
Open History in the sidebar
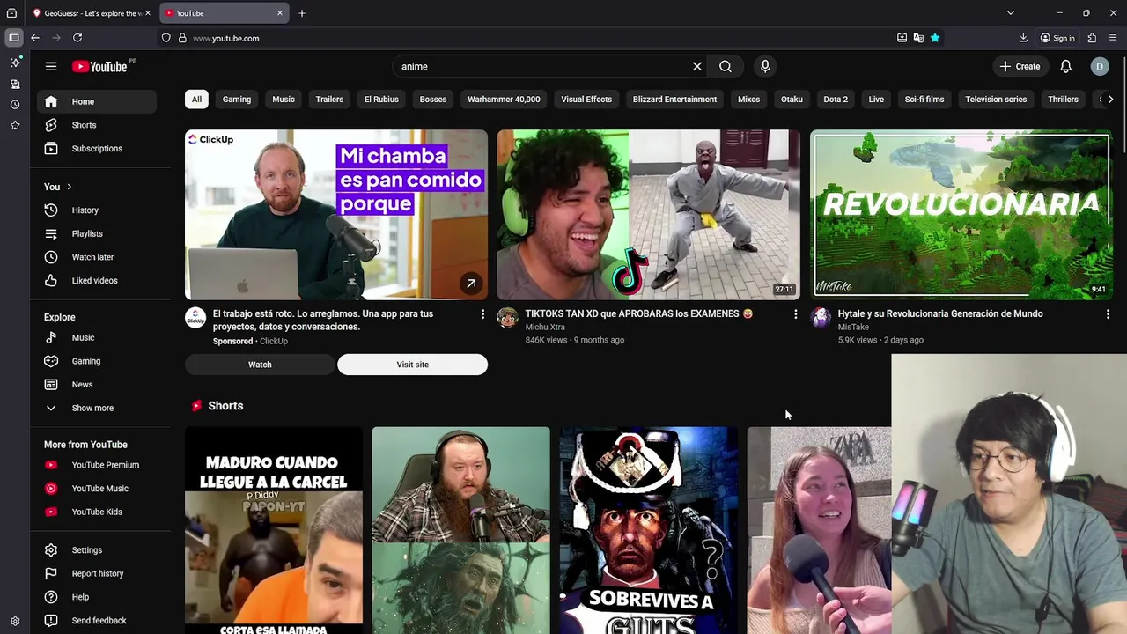pos(97,210)
